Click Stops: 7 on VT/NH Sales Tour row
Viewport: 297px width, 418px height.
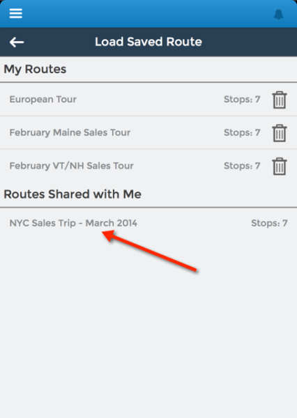(x=242, y=166)
